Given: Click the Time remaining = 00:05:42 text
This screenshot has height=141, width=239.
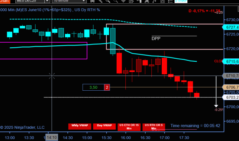Looking at the screenshot, I should coord(195,126).
